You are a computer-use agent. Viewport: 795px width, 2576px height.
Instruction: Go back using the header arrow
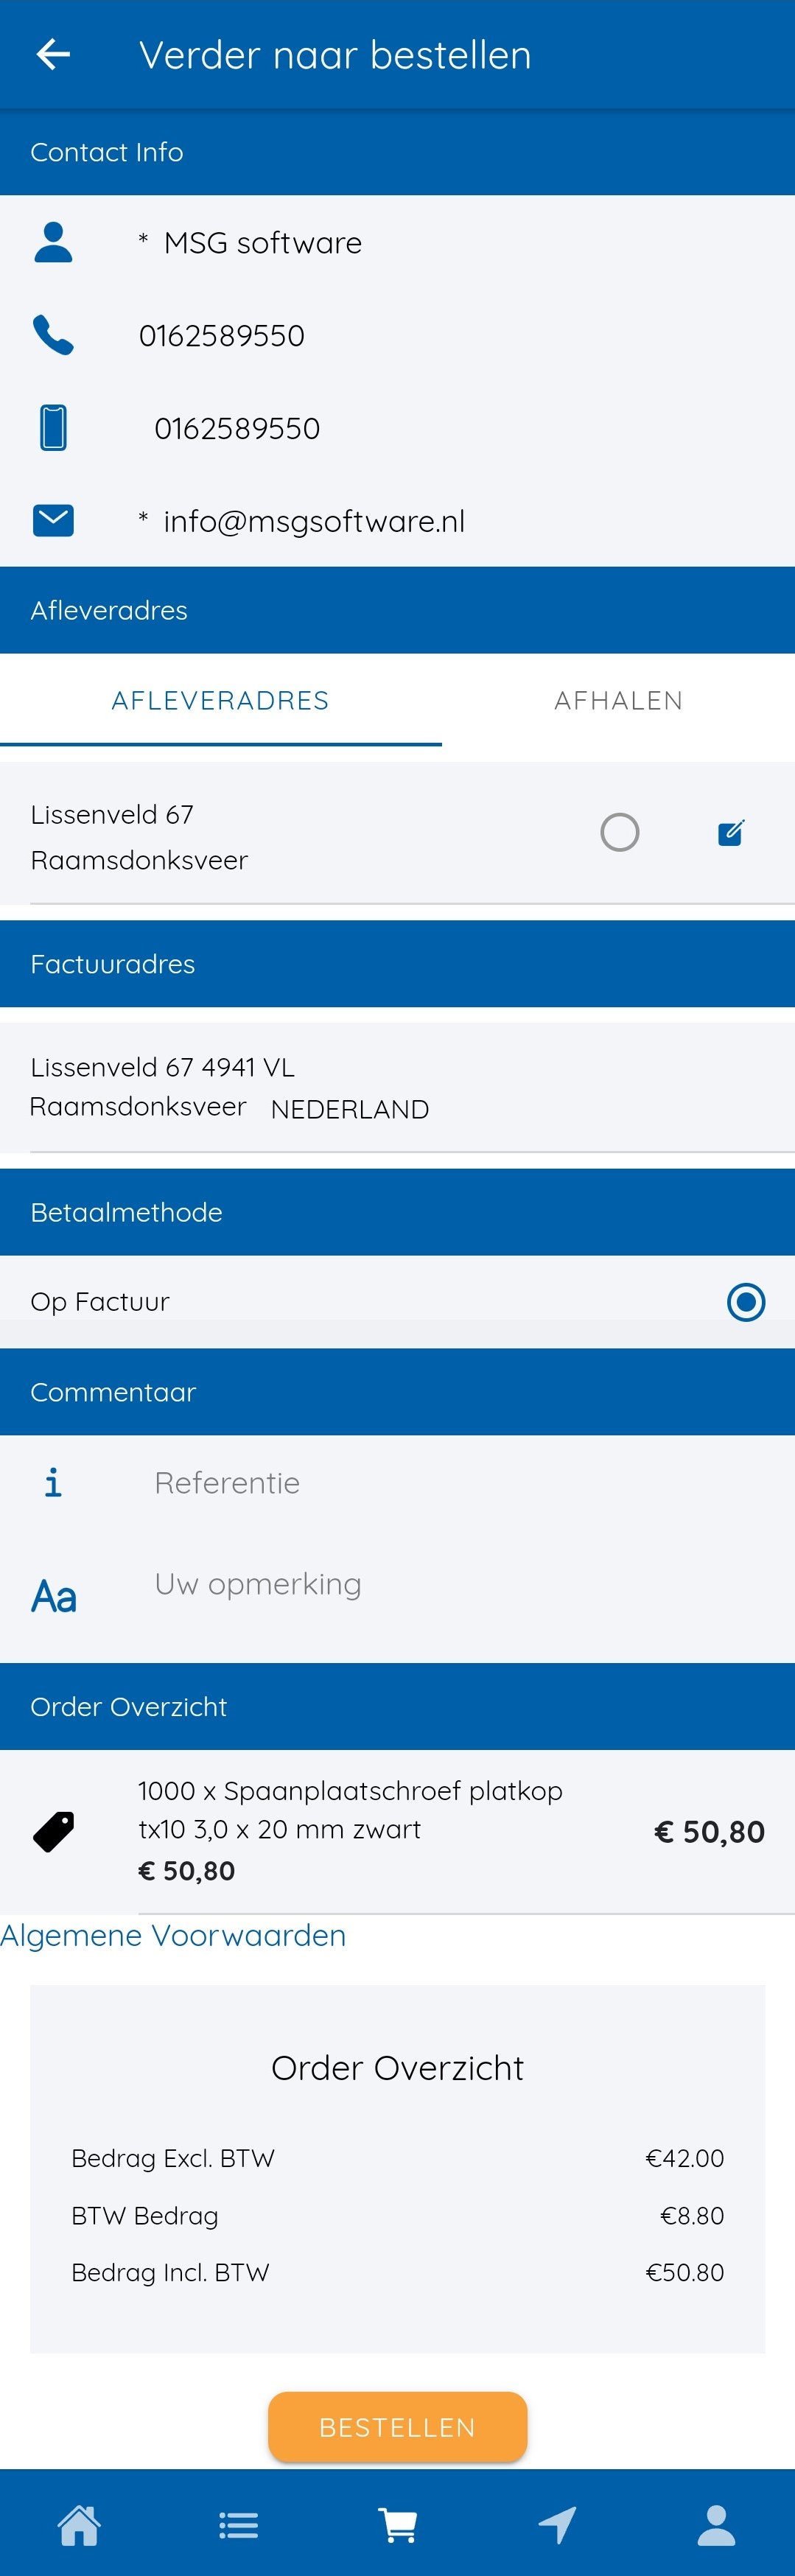tap(53, 54)
